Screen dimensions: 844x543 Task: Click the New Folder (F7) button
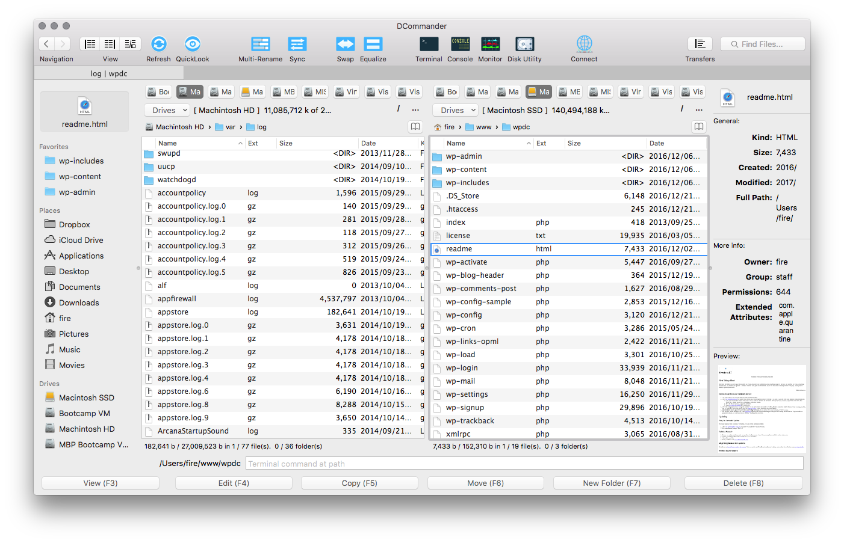click(x=612, y=483)
